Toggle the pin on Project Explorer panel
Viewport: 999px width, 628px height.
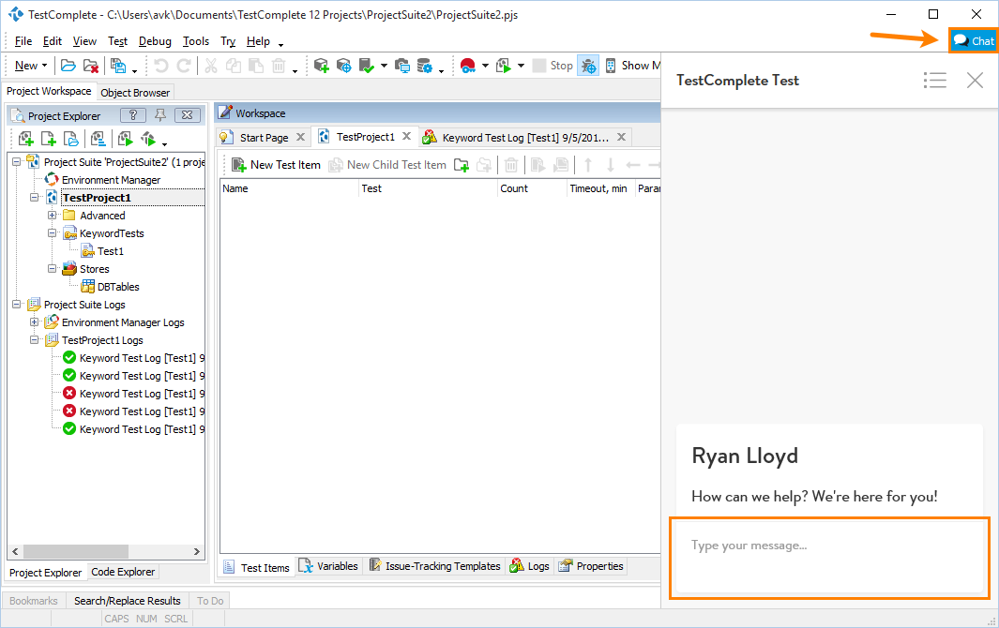(x=161, y=114)
